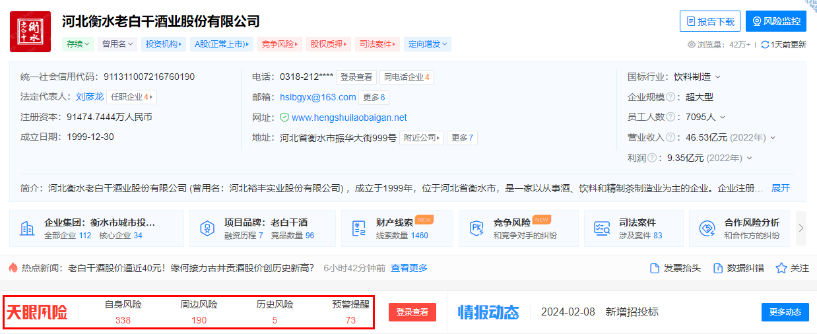Click 查看更多 news link

pyautogui.click(x=409, y=268)
